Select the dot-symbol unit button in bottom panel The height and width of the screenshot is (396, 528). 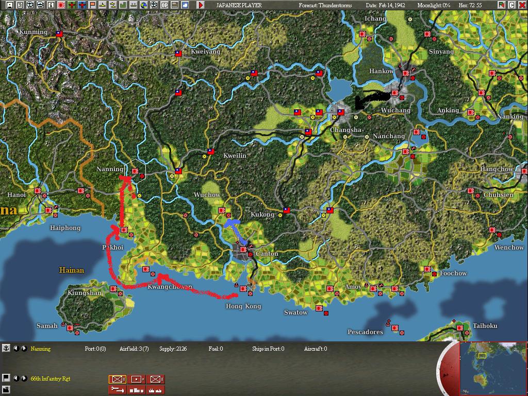(136, 379)
